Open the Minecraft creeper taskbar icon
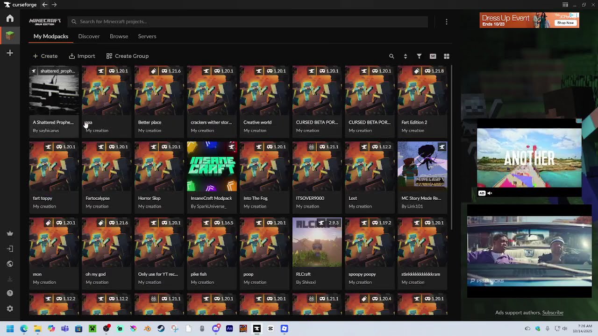Image resolution: width=598 pixels, height=336 pixels. point(93,329)
